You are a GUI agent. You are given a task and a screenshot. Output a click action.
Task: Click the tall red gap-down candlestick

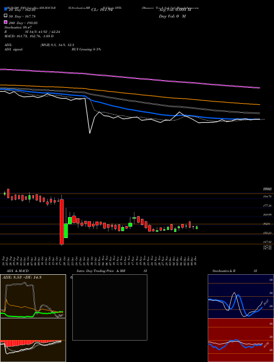pos(61,222)
